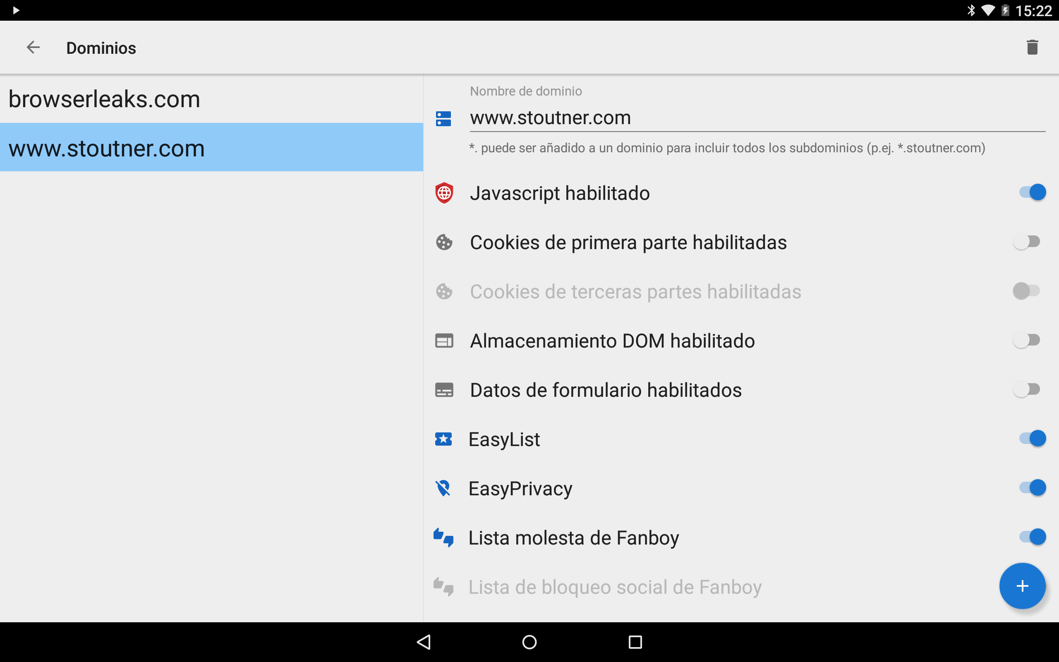Click the form data icon

click(x=444, y=390)
